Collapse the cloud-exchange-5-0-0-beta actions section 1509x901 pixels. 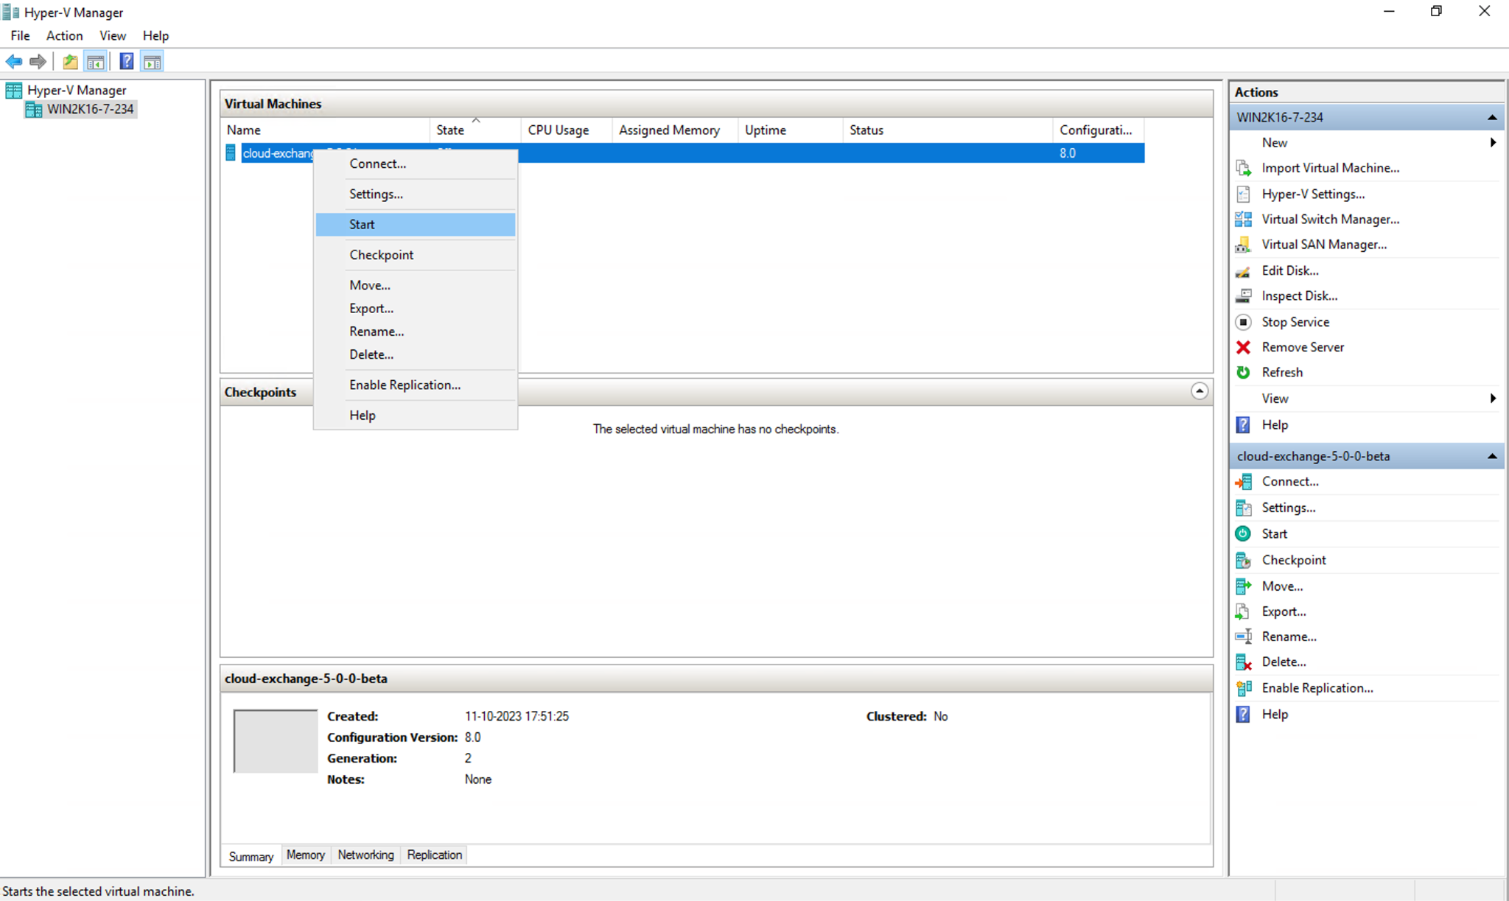point(1492,457)
